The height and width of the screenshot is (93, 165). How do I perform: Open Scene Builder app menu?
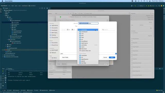click(9, 1)
